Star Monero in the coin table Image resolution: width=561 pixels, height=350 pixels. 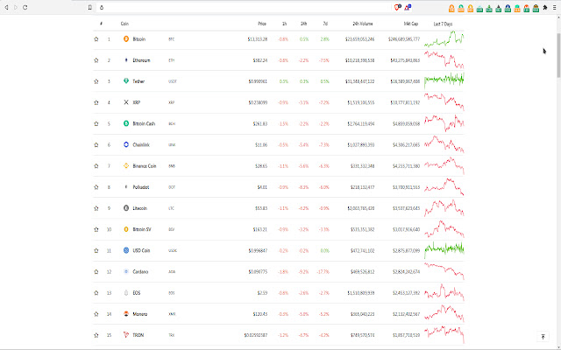coord(96,314)
